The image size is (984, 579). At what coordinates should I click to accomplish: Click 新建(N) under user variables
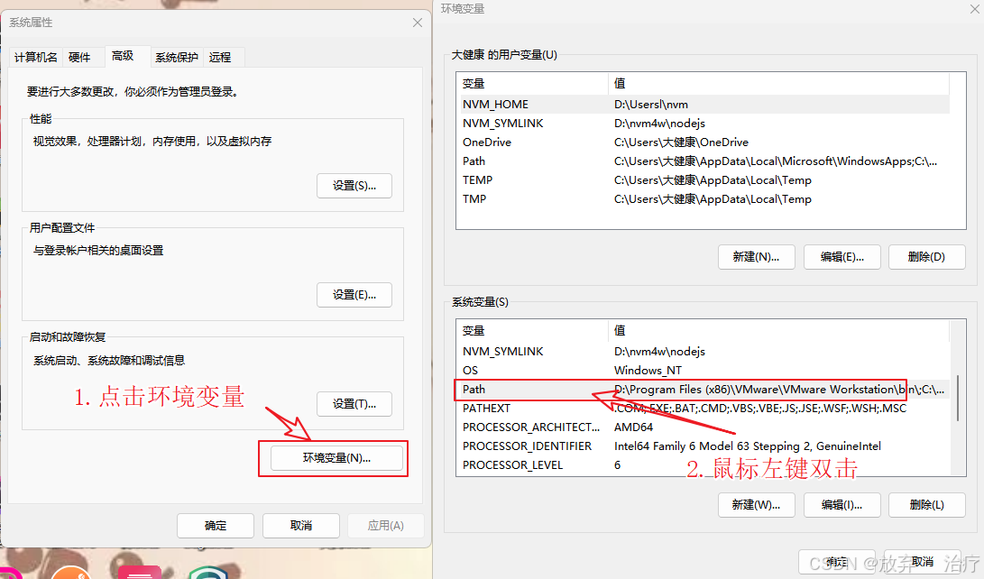point(756,257)
